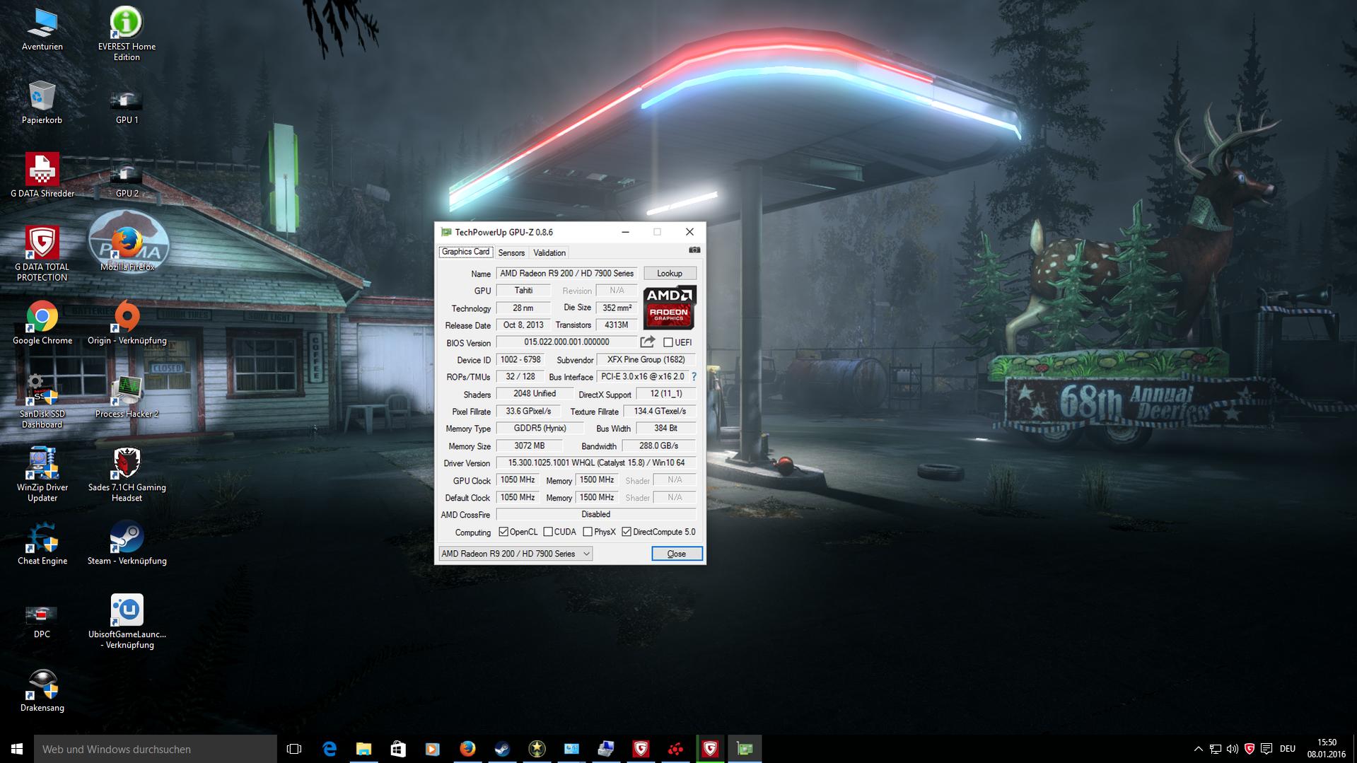Open File Explorer from the taskbar
This screenshot has width=1357, height=763.
click(x=363, y=749)
